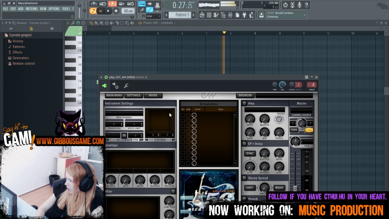The image size is (389, 219).
Task: Click the SYNC button in EP-1 Delay
Action: (250, 154)
